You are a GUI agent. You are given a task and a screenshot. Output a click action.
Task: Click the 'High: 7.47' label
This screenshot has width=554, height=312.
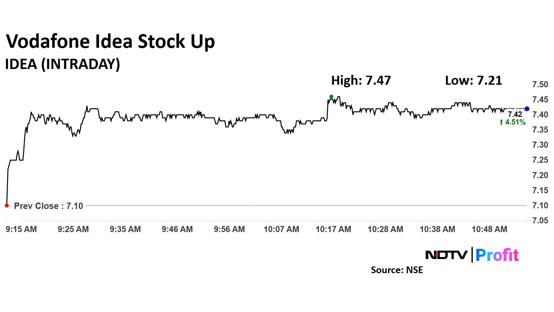tap(361, 81)
